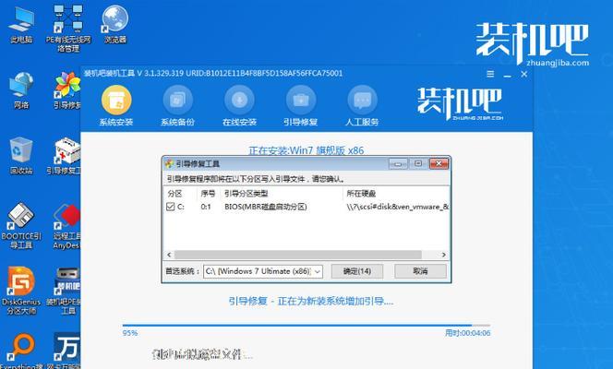Launch Everything search desktop icon
Image resolution: width=613 pixels, height=369 pixels.
pyautogui.click(x=21, y=351)
